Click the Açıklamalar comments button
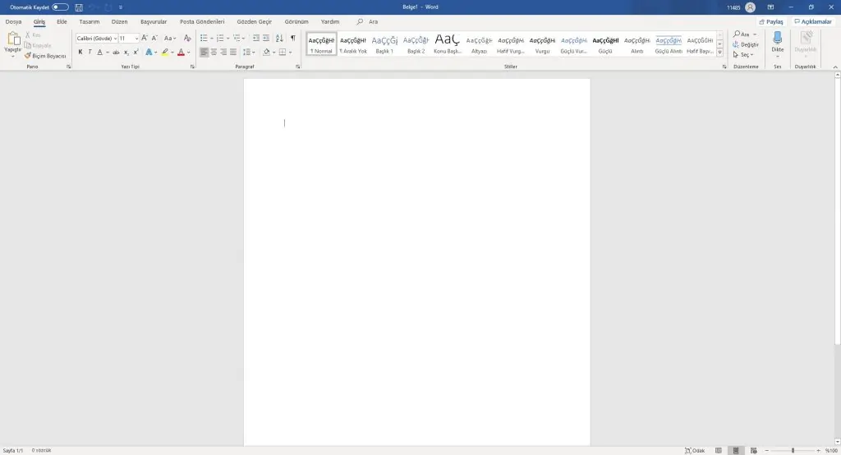Viewport: 841px width, 455px height. [x=813, y=21]
